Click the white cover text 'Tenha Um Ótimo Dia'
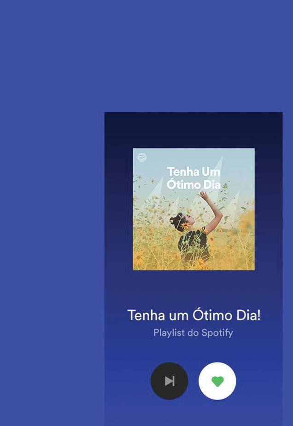The height and width of the screenshot is (426, 293). pos(193,178)
